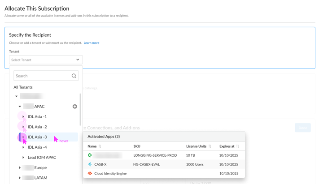Click into the tenant Search field
Screen dimensions: 323x184
pyautogui.click(x=43, y=76)
